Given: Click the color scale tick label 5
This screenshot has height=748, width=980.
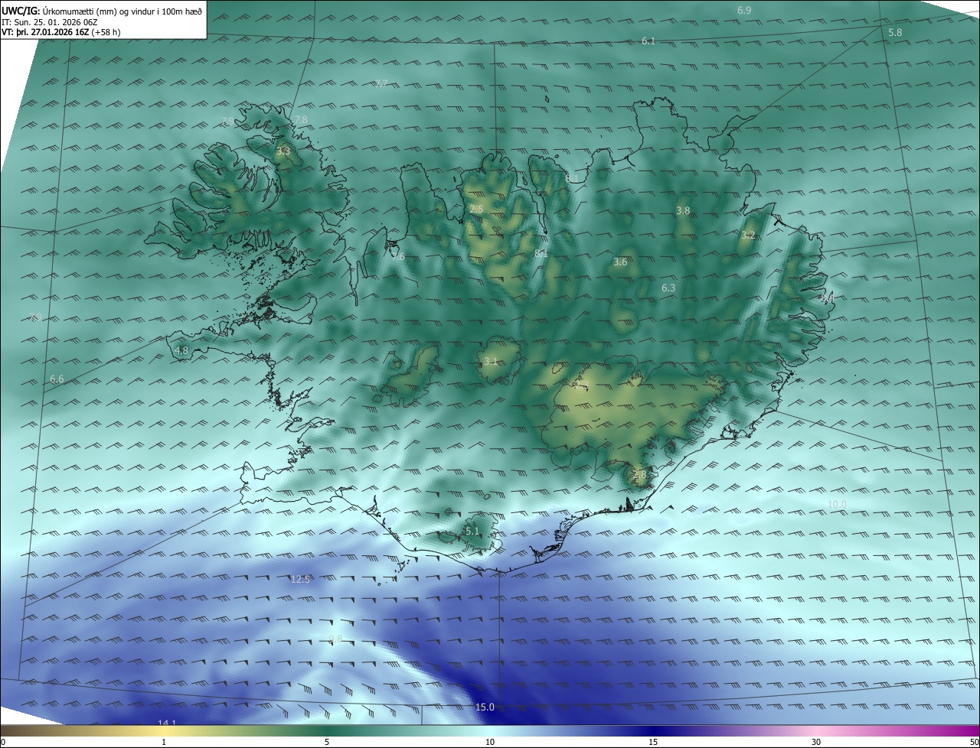Looking at the screenshot, I should coord(327,742).
